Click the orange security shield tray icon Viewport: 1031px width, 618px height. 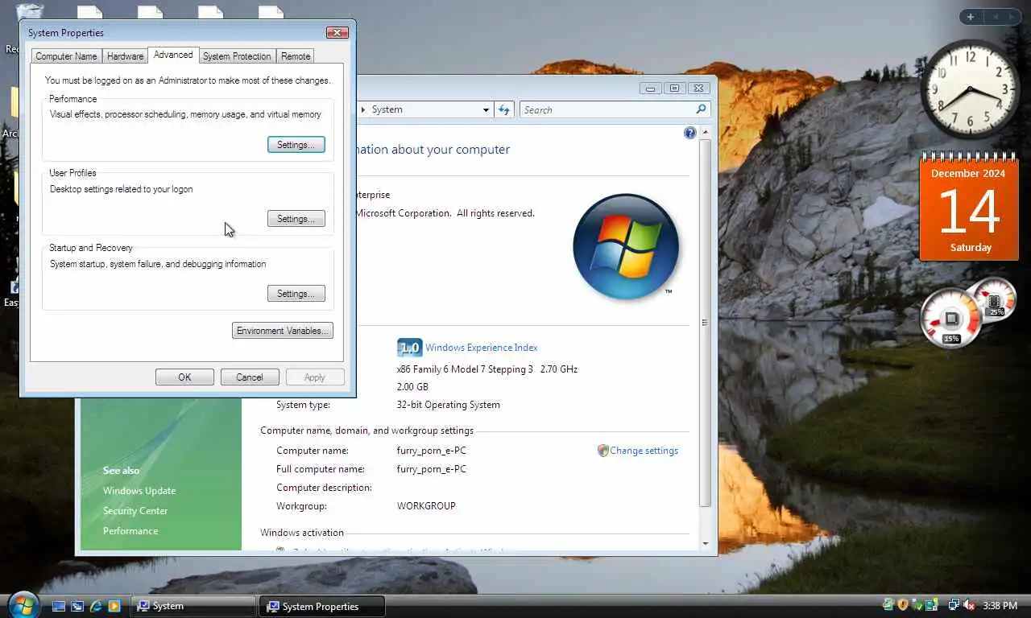click(x=903, y=605)
